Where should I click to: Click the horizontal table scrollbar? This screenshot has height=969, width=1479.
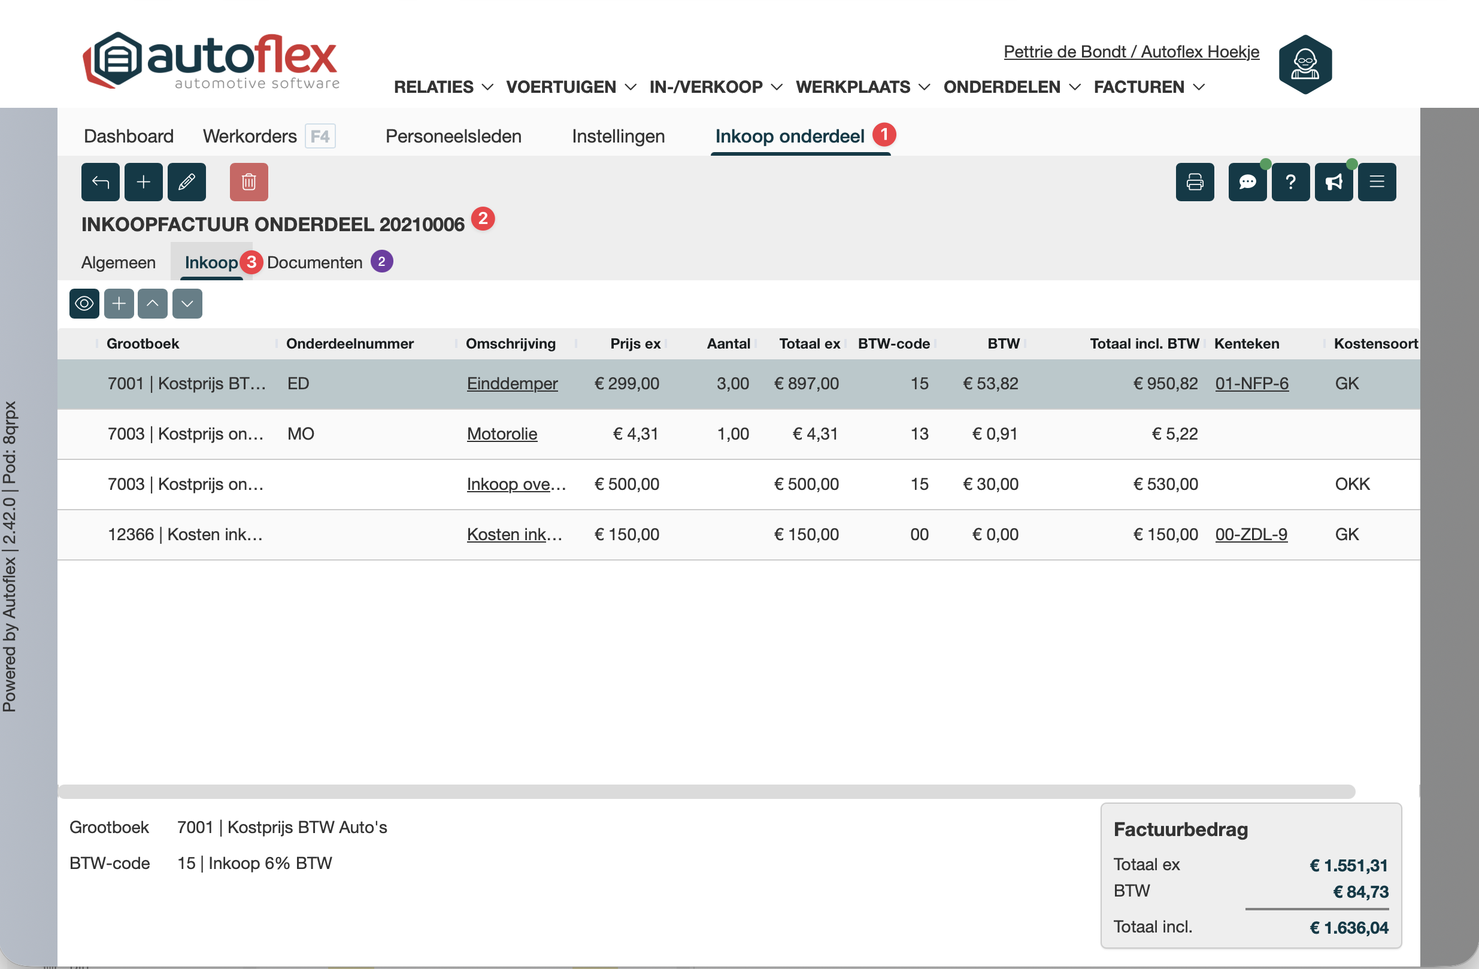click(707, 791)
